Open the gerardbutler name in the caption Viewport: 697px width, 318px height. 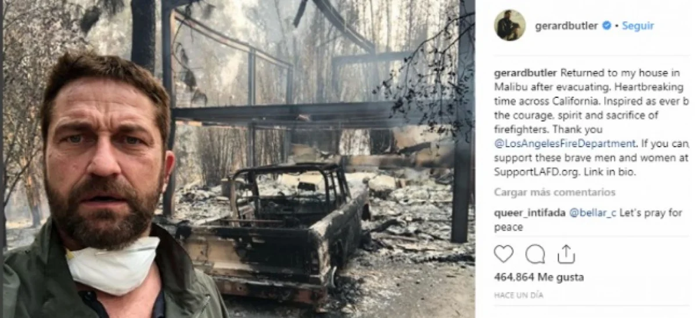[526, 73]
